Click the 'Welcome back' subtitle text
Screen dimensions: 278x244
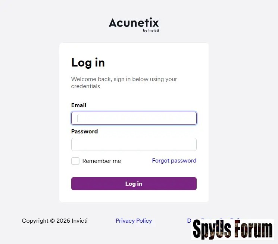click(x=124, y=79)
